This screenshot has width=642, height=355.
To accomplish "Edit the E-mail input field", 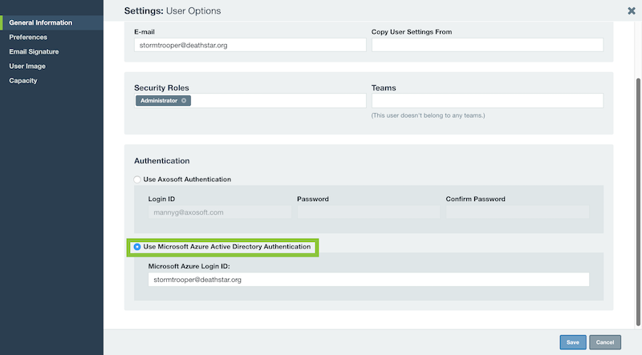I will 250,45.
